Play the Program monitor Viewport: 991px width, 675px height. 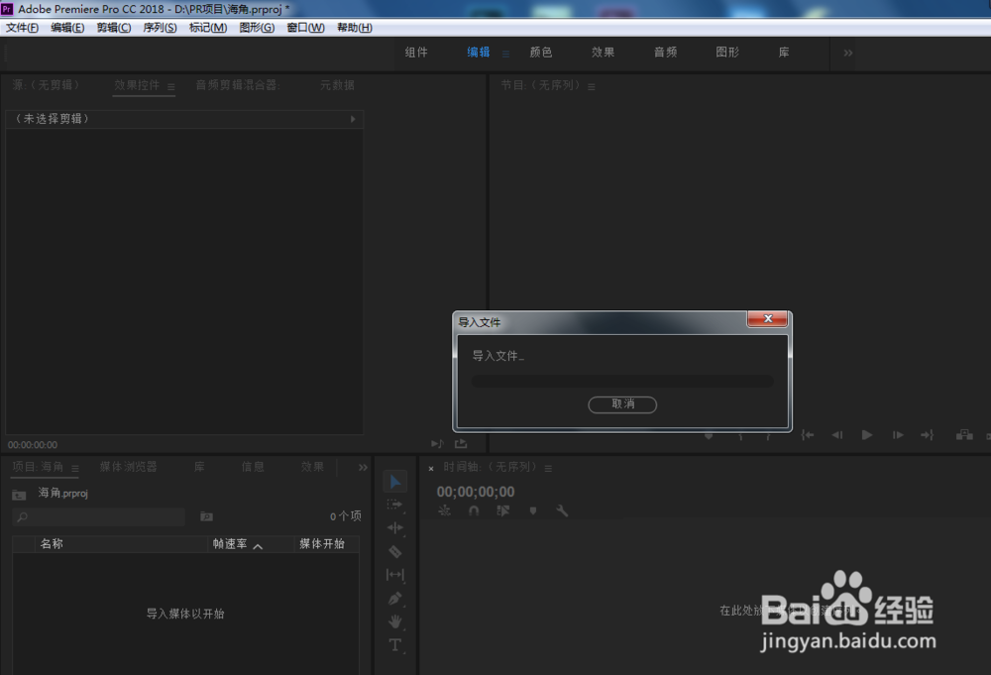point(867,435)
